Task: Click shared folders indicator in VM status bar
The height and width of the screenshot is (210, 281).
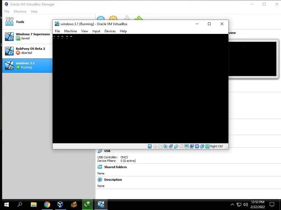Action: 181,146
